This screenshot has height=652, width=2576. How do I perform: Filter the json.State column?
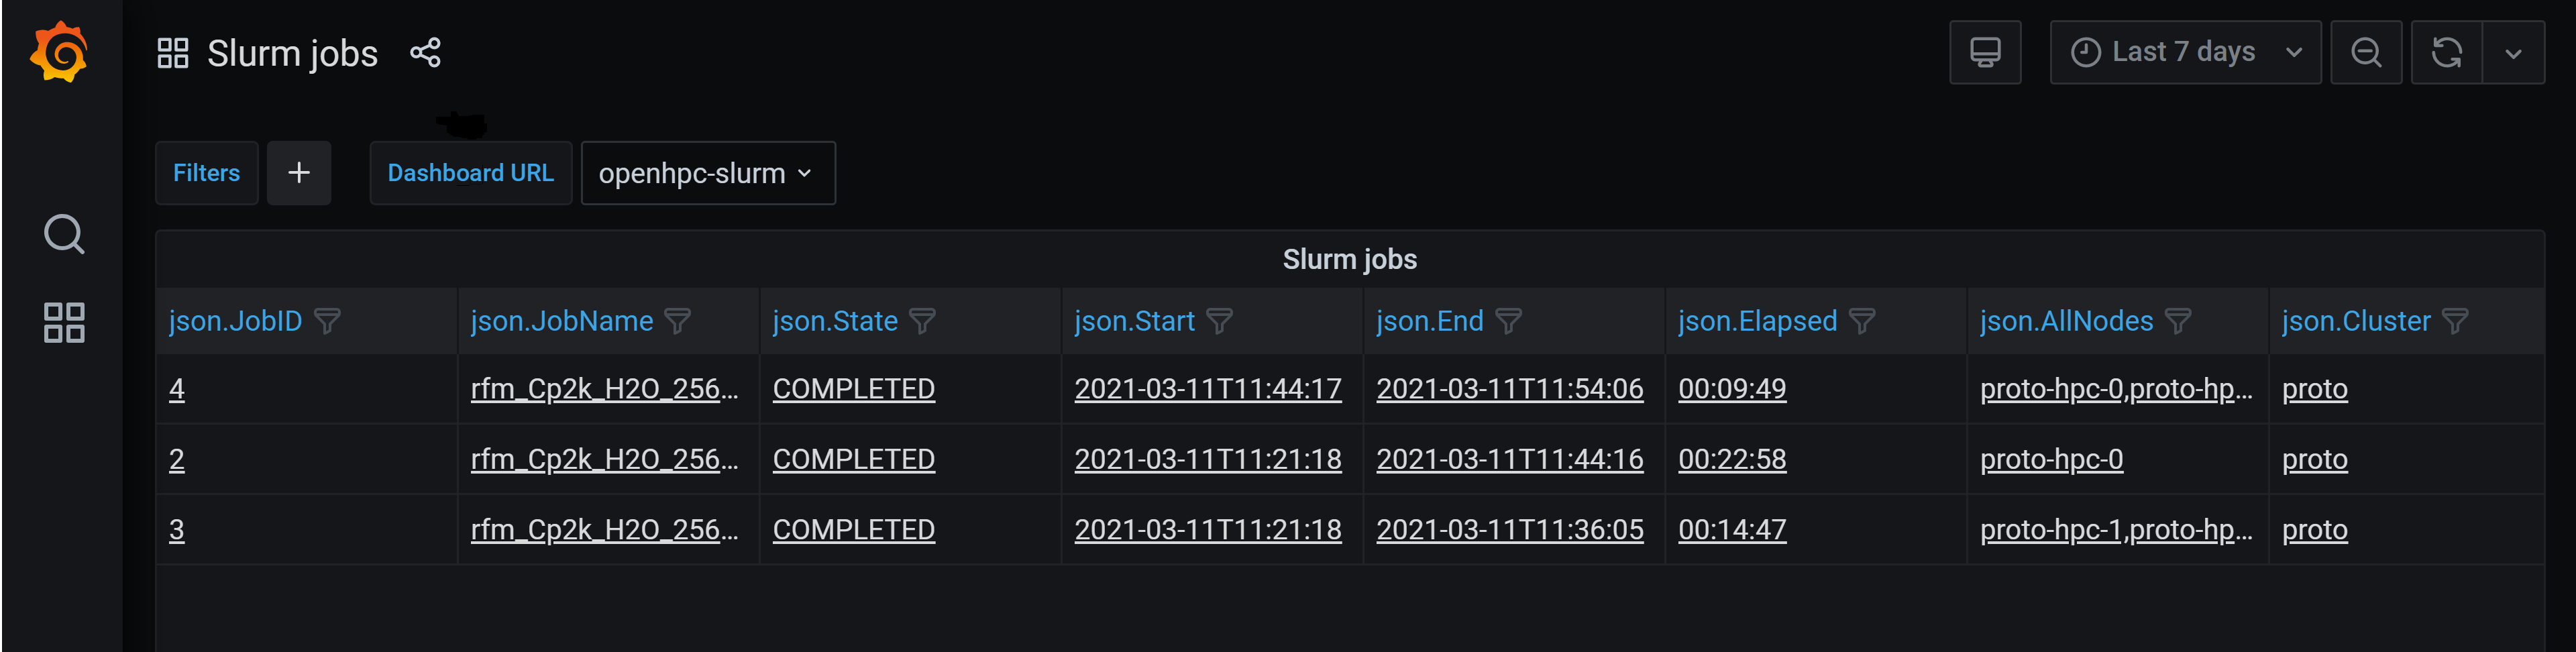pyautogui.click(x=922, y=321)
